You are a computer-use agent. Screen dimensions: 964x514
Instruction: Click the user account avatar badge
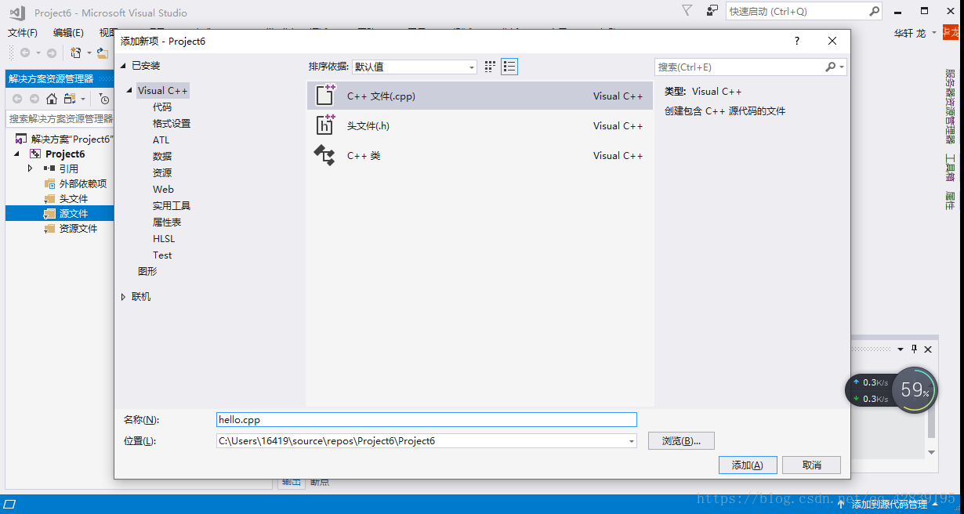(950, 33)
